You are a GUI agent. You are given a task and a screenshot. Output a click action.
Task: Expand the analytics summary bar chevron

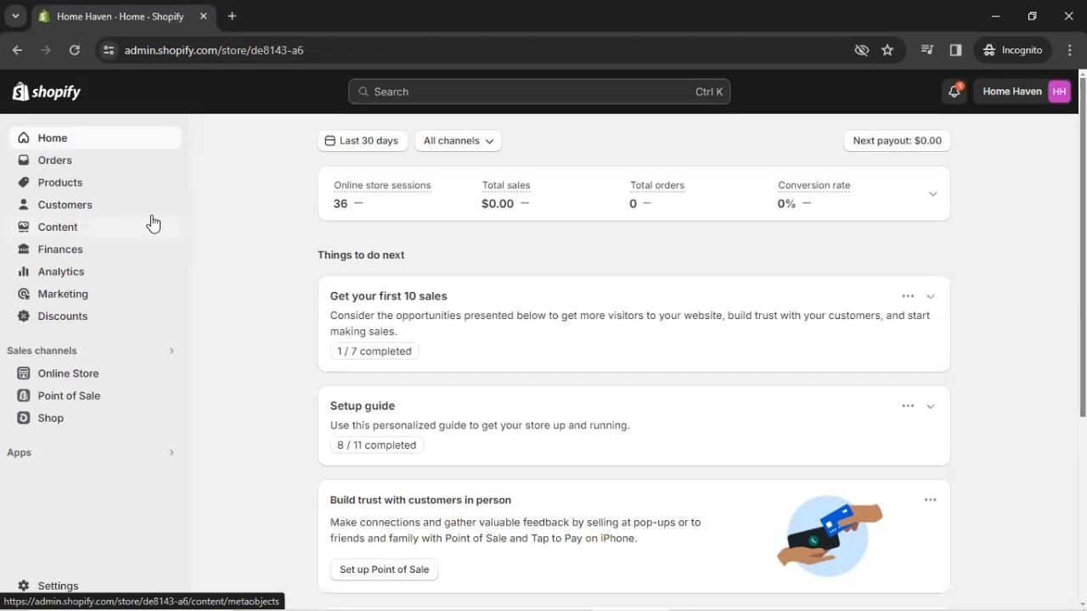(x=932, y=194)
